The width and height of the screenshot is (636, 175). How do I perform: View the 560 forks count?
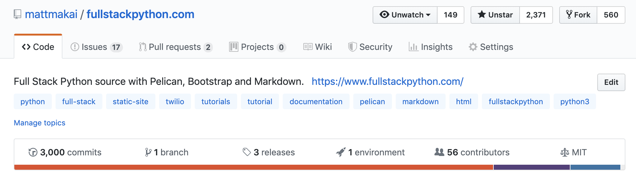[611, 15]
